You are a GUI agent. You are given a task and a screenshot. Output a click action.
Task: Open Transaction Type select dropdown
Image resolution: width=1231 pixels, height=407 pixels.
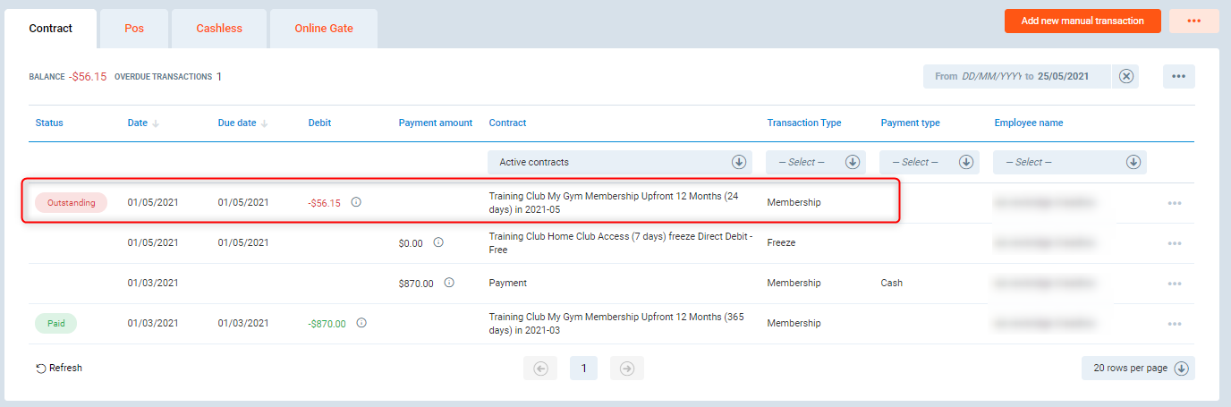[x=853, y=162]
